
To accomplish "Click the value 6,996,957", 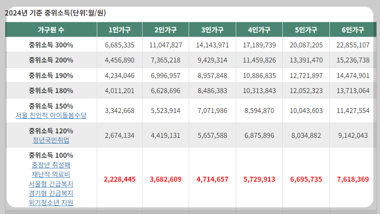I will (166, 75).
